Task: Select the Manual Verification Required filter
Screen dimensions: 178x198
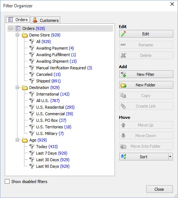Action: tap(64, 68)
